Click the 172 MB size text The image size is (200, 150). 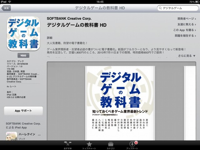tap(11, 69)
